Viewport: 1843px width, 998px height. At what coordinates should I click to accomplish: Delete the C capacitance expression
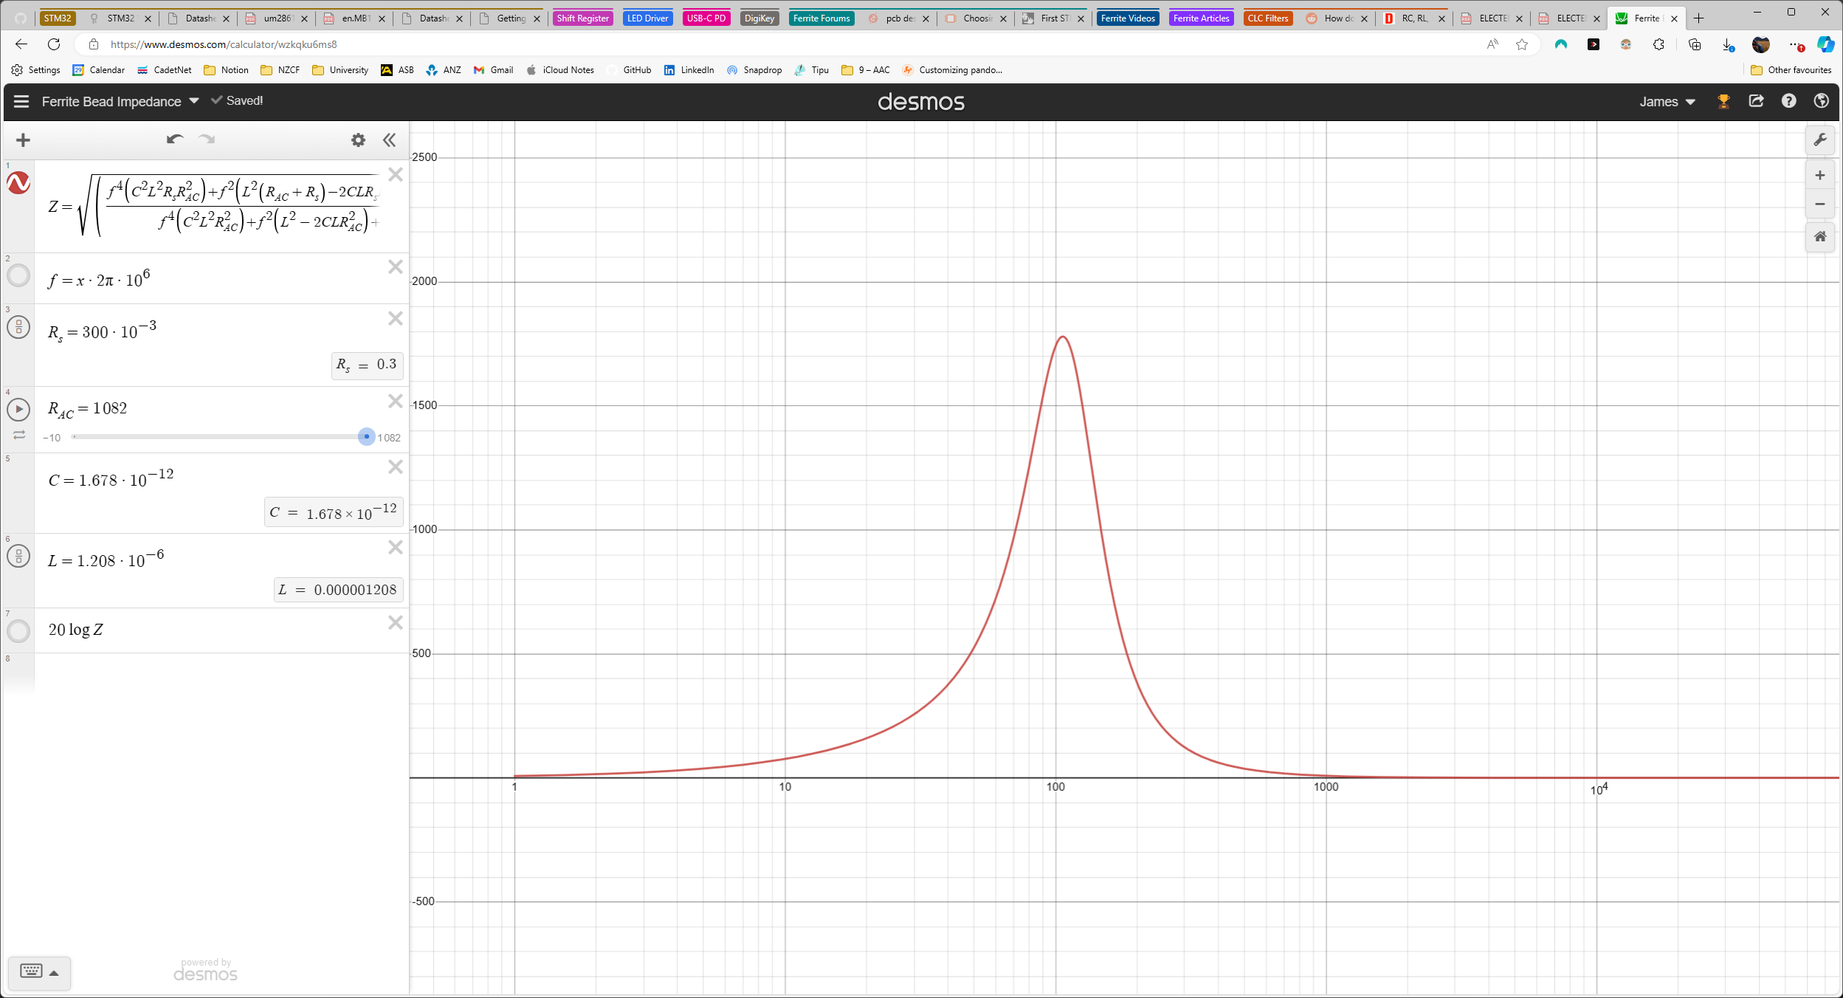point(396,467)
